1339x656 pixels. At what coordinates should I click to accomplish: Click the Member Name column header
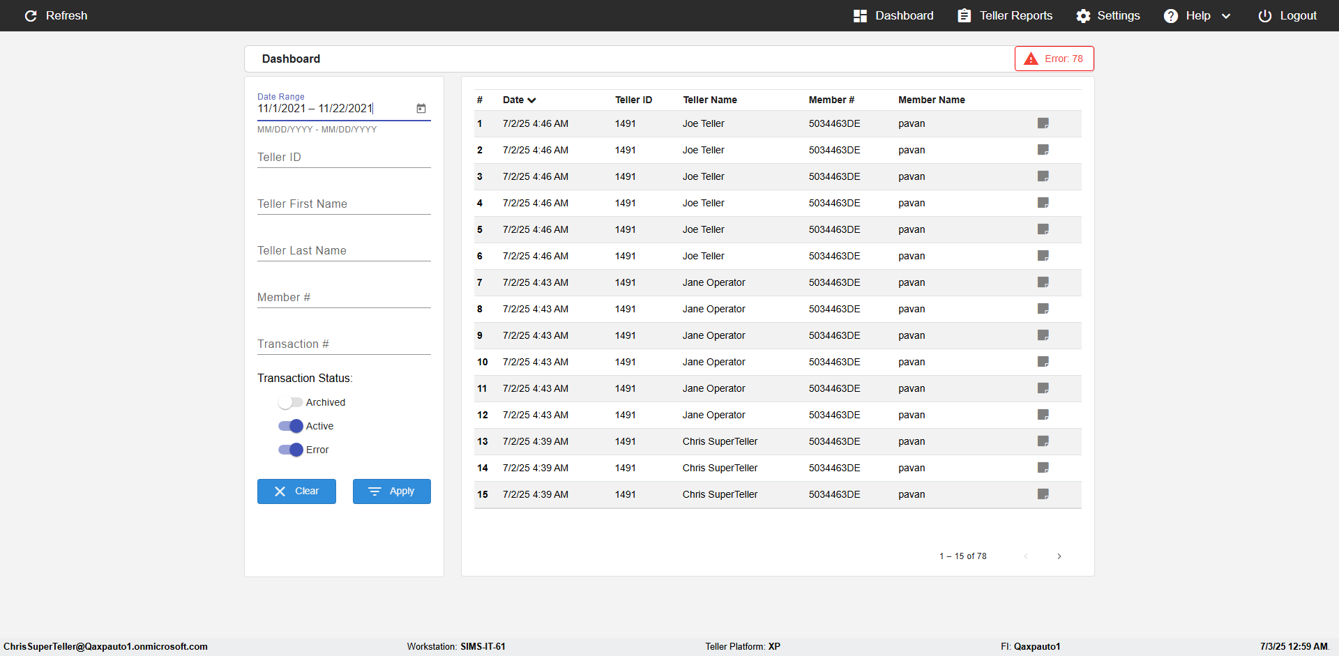tap(932, 100)
